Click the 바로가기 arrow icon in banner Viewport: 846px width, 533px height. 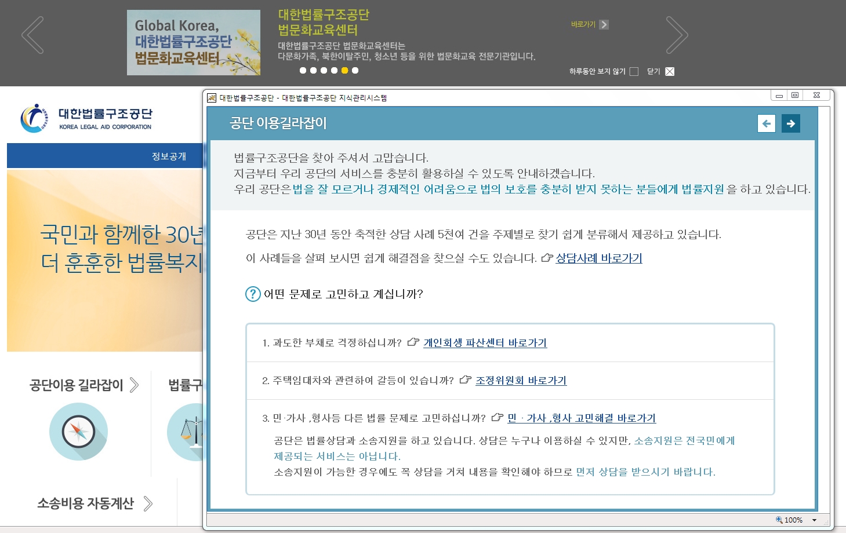click(x=604, y=24)
